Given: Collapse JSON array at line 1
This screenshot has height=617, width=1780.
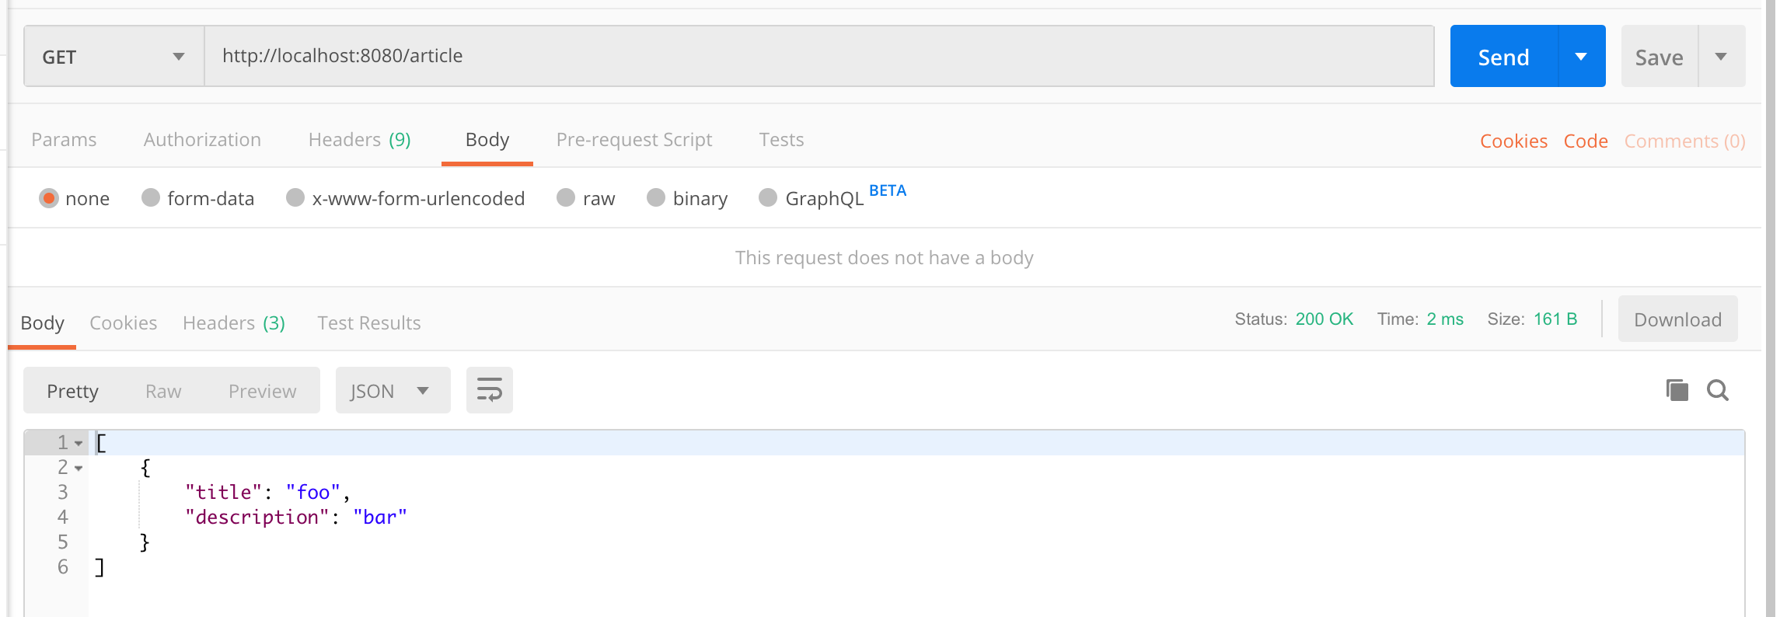Looking at the screenshot, I should [x=79, y=444].
